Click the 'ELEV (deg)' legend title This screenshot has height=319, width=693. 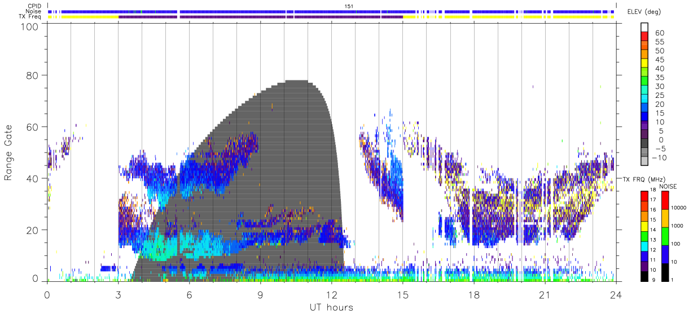point(644,11)
